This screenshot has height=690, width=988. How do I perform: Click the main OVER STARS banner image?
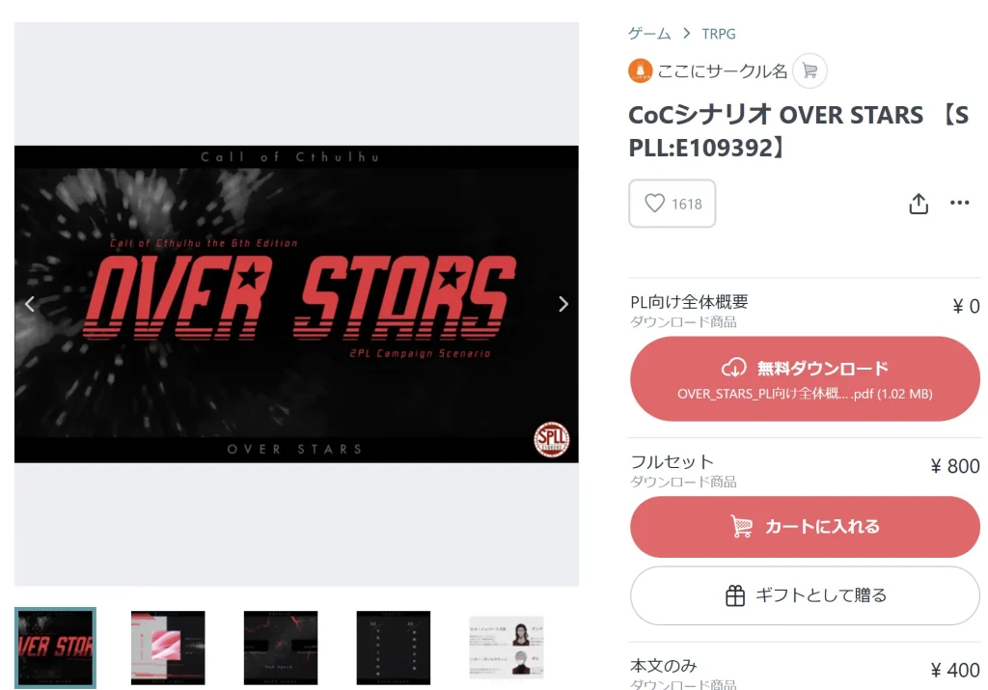point(296,304)
